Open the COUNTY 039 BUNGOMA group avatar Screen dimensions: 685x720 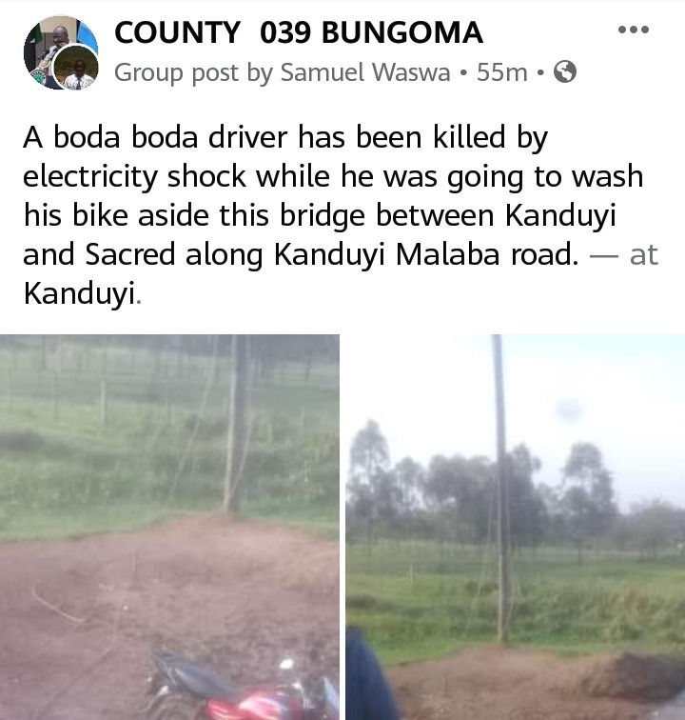click(60, 51)
